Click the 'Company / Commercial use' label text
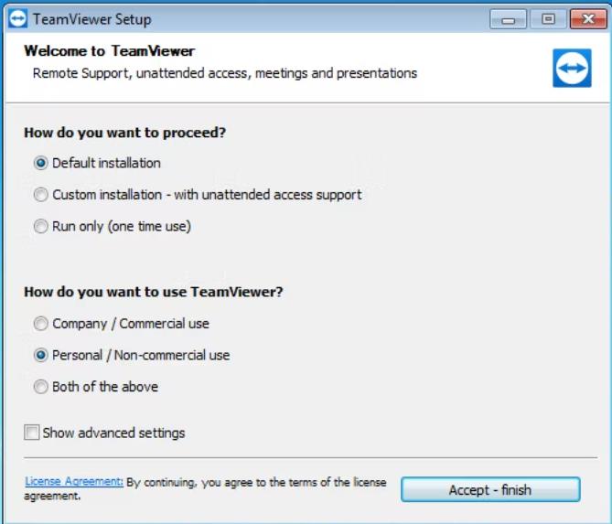This screenshot has height=524, width=612. click(131, 324)
